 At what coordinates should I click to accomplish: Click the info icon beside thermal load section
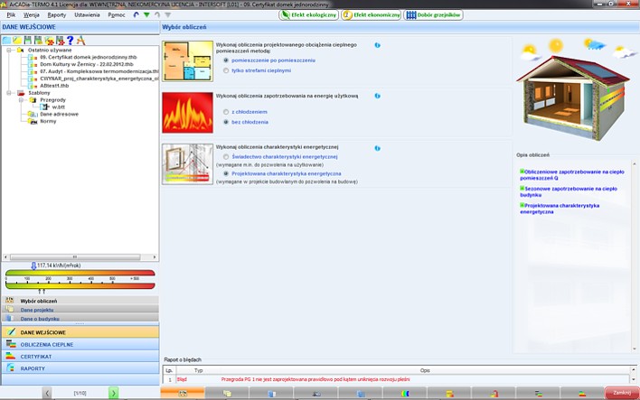(378, 45)
